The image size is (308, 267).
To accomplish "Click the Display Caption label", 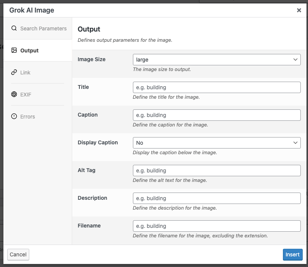I will 98,142.
